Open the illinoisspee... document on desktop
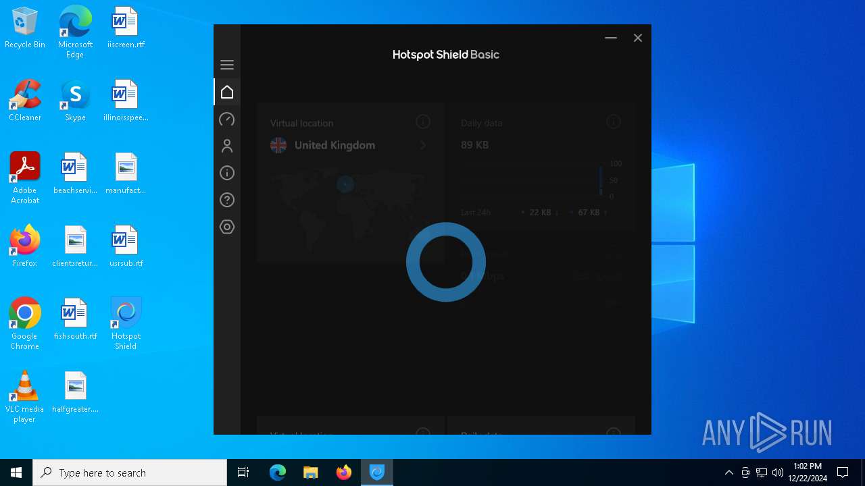865x486 pixels. tap(126, 101)
